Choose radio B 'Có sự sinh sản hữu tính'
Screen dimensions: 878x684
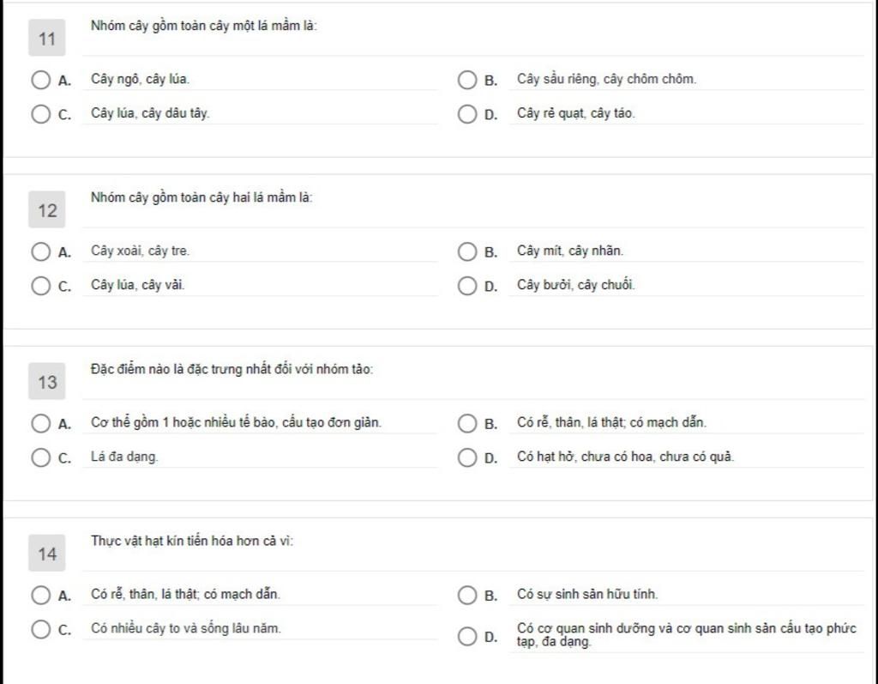click(x=466, y=595)
